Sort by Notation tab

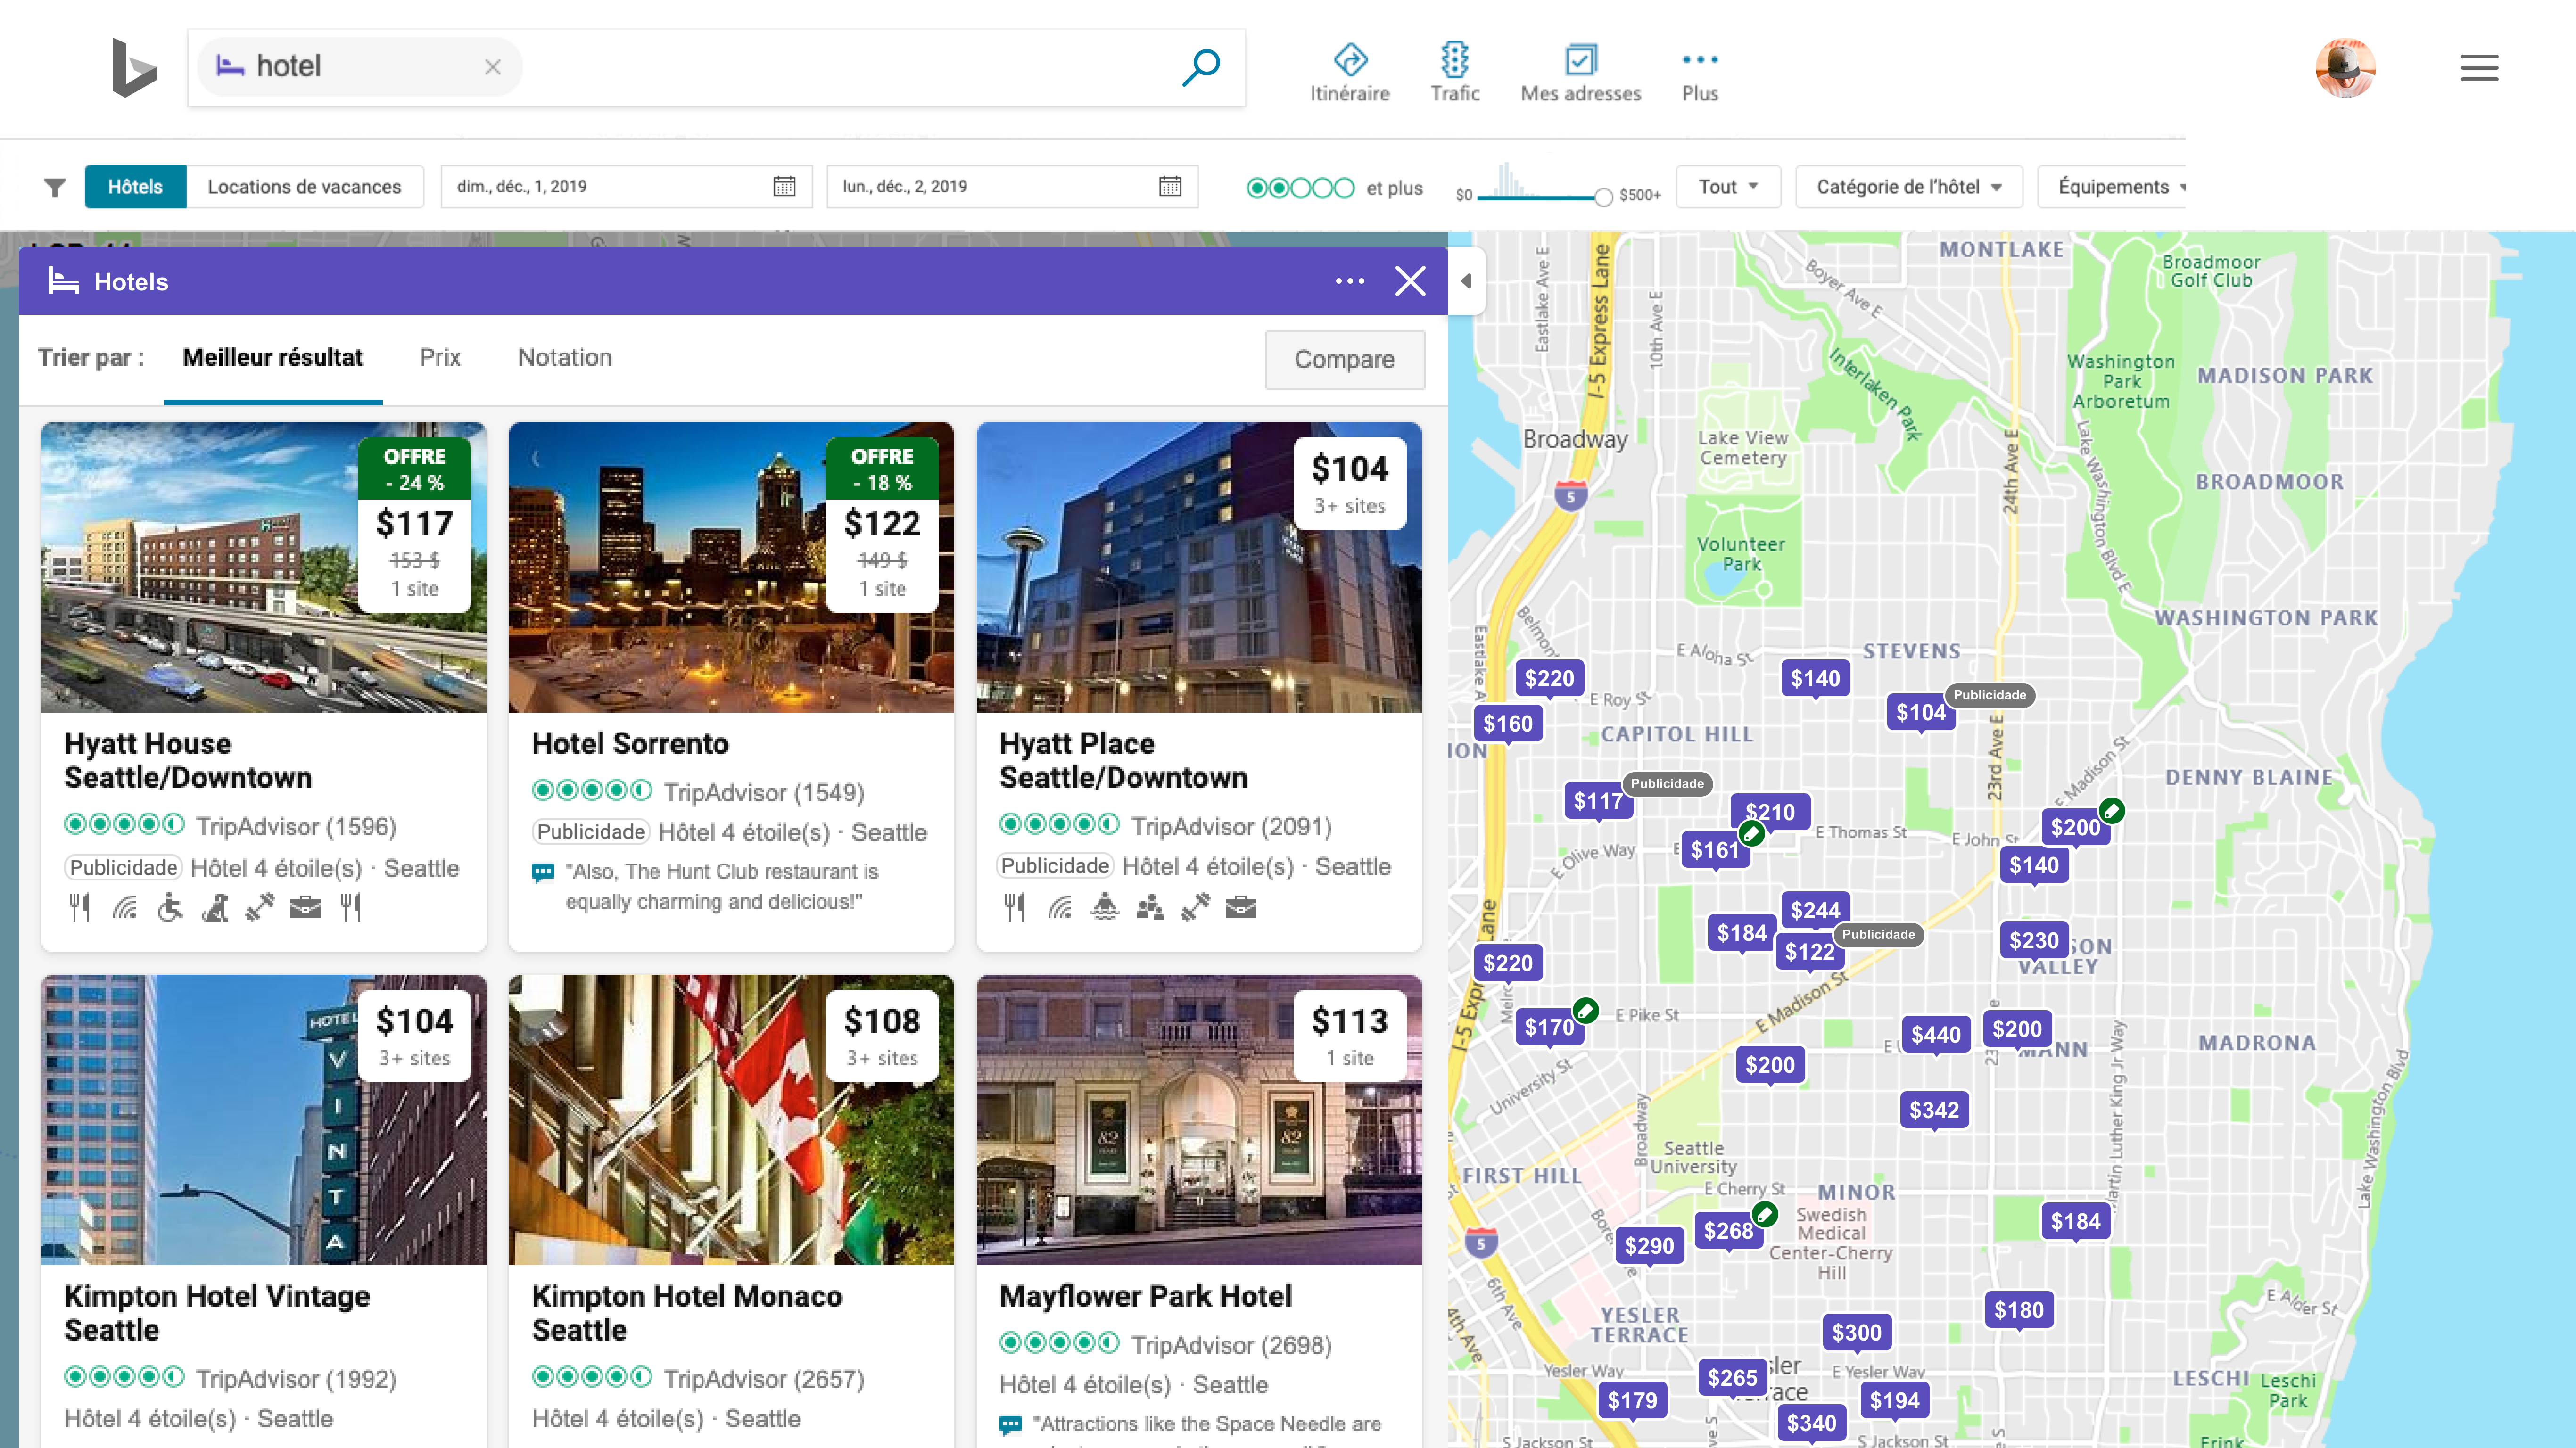(564, 358)
